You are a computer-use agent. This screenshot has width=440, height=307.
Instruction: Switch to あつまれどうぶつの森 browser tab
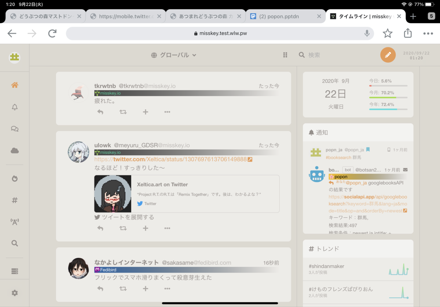click(x=206, y=16)
